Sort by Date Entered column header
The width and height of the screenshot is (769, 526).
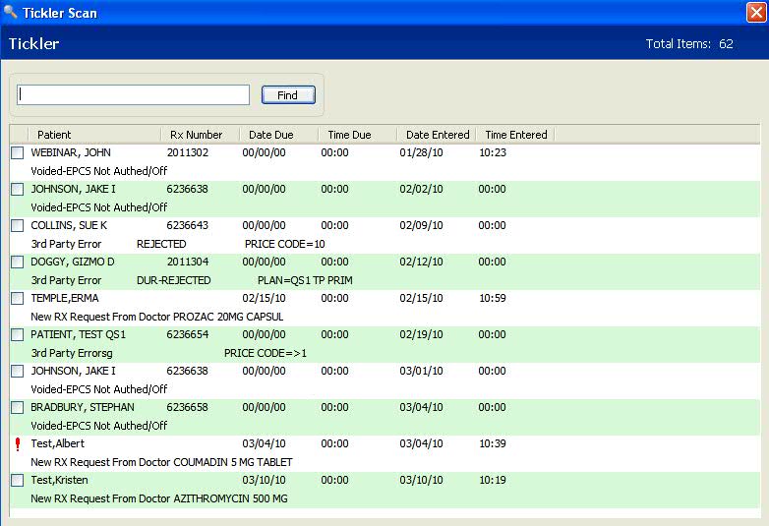tap(436, 135)
